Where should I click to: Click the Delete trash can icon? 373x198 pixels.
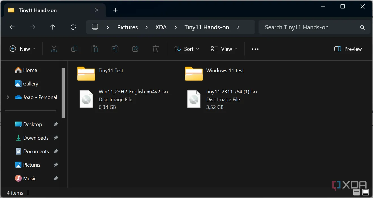(156, 49)
